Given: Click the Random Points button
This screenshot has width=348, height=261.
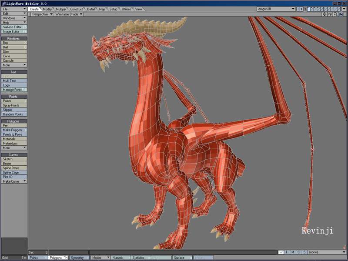Looking at the screenshot, I should [14, 114].
